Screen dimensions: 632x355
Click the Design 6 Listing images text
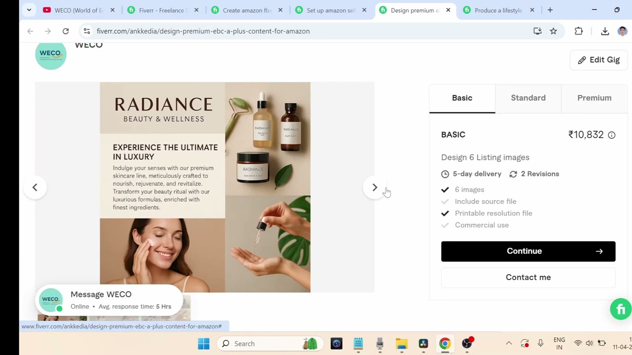[x=485, y=157]
